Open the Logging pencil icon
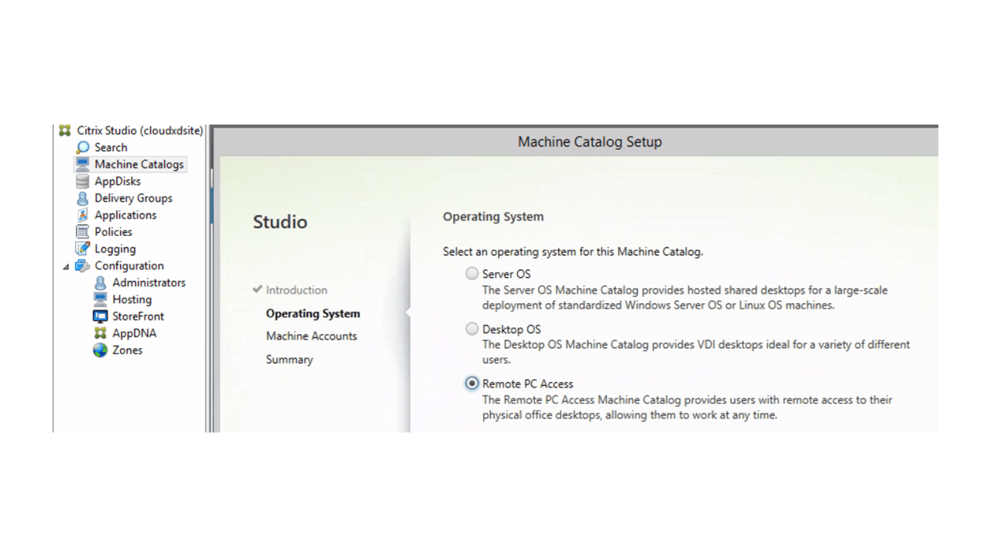The width and height of the screenshot is (991, 557). [x=83, y=248]
